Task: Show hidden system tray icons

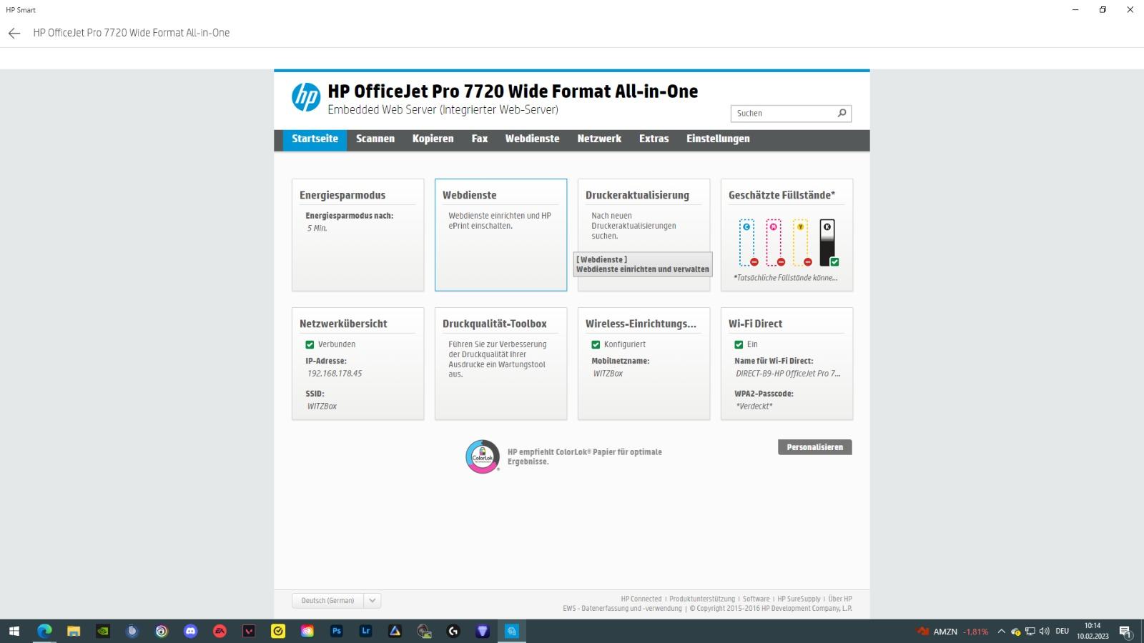Action: [x=1001, y=632]
